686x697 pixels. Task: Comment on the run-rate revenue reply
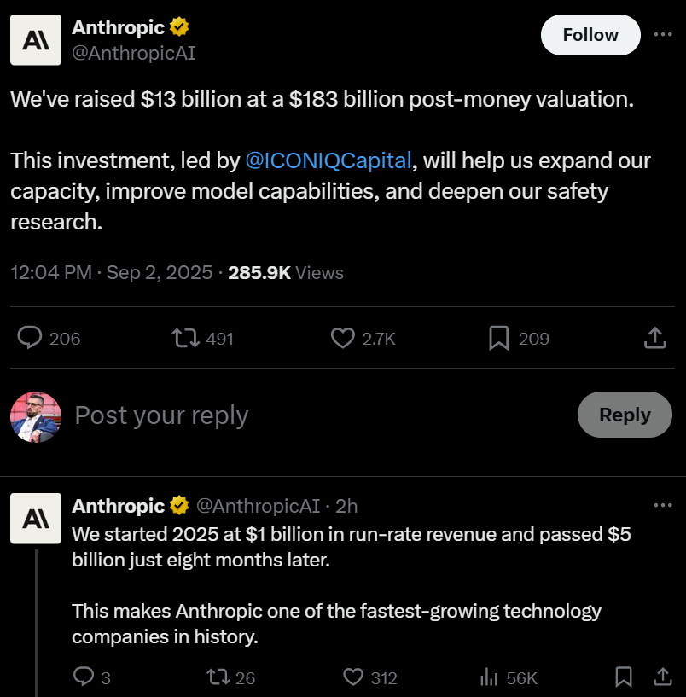[83, 677]
